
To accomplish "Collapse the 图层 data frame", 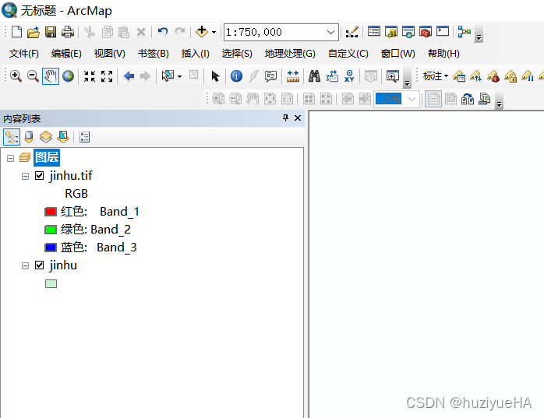I will point(10,158).
